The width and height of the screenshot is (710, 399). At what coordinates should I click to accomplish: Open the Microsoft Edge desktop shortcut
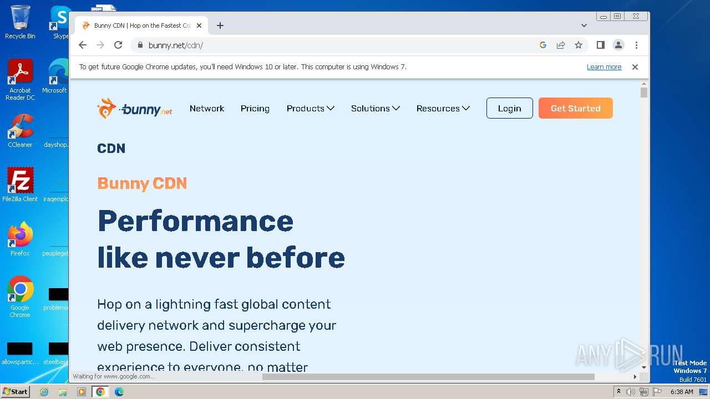click(x=55, y=76)
